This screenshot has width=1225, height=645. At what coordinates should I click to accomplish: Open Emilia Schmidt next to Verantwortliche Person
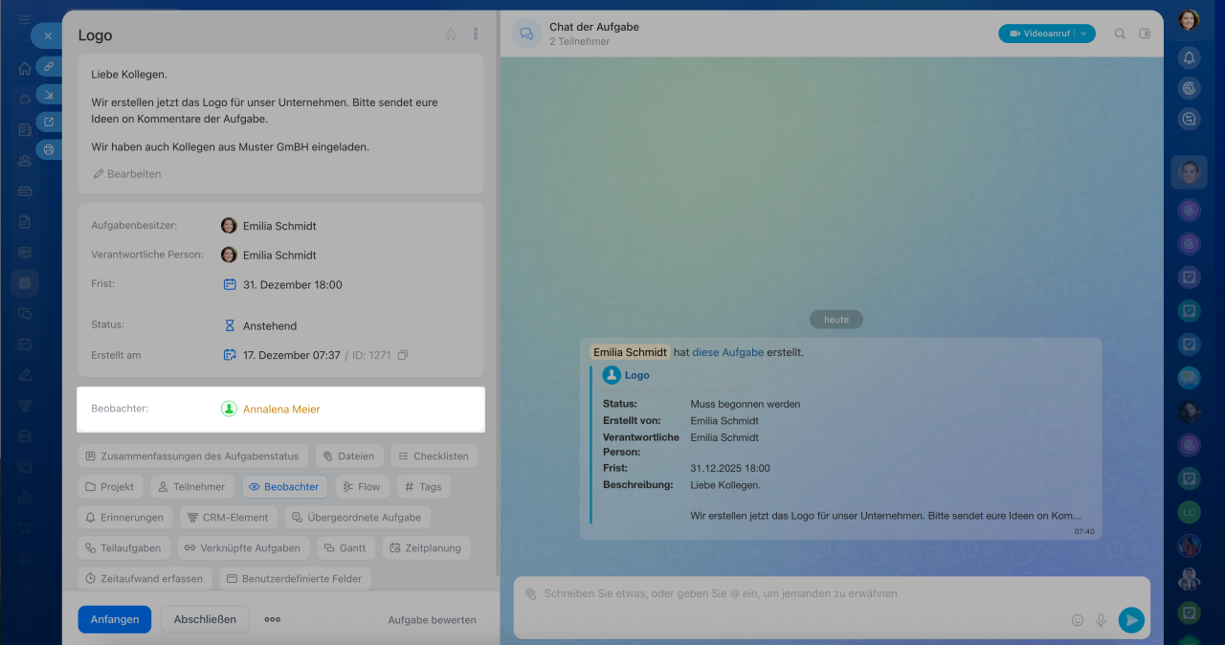279,256
